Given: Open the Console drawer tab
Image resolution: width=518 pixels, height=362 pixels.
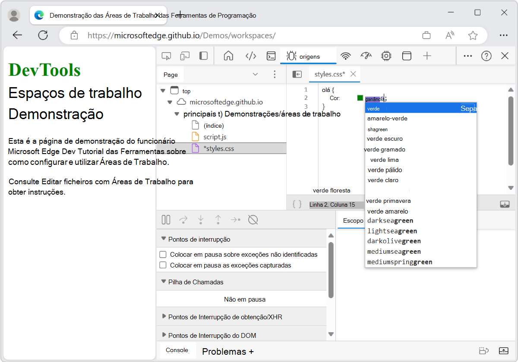Looking at the screenshot, I should click(177, 350).
